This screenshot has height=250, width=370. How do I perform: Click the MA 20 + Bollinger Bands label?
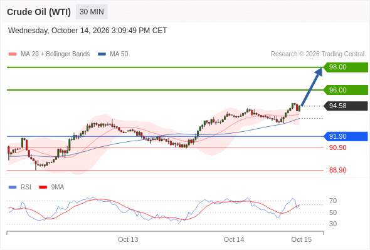(55, 54)
